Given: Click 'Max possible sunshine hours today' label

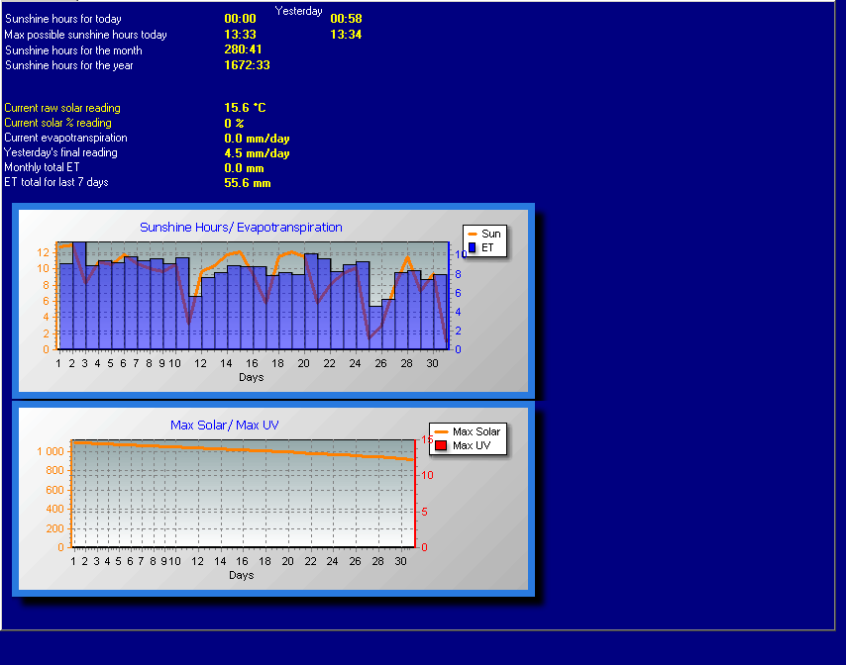Looking at the screenshot, I should [86, 35].
